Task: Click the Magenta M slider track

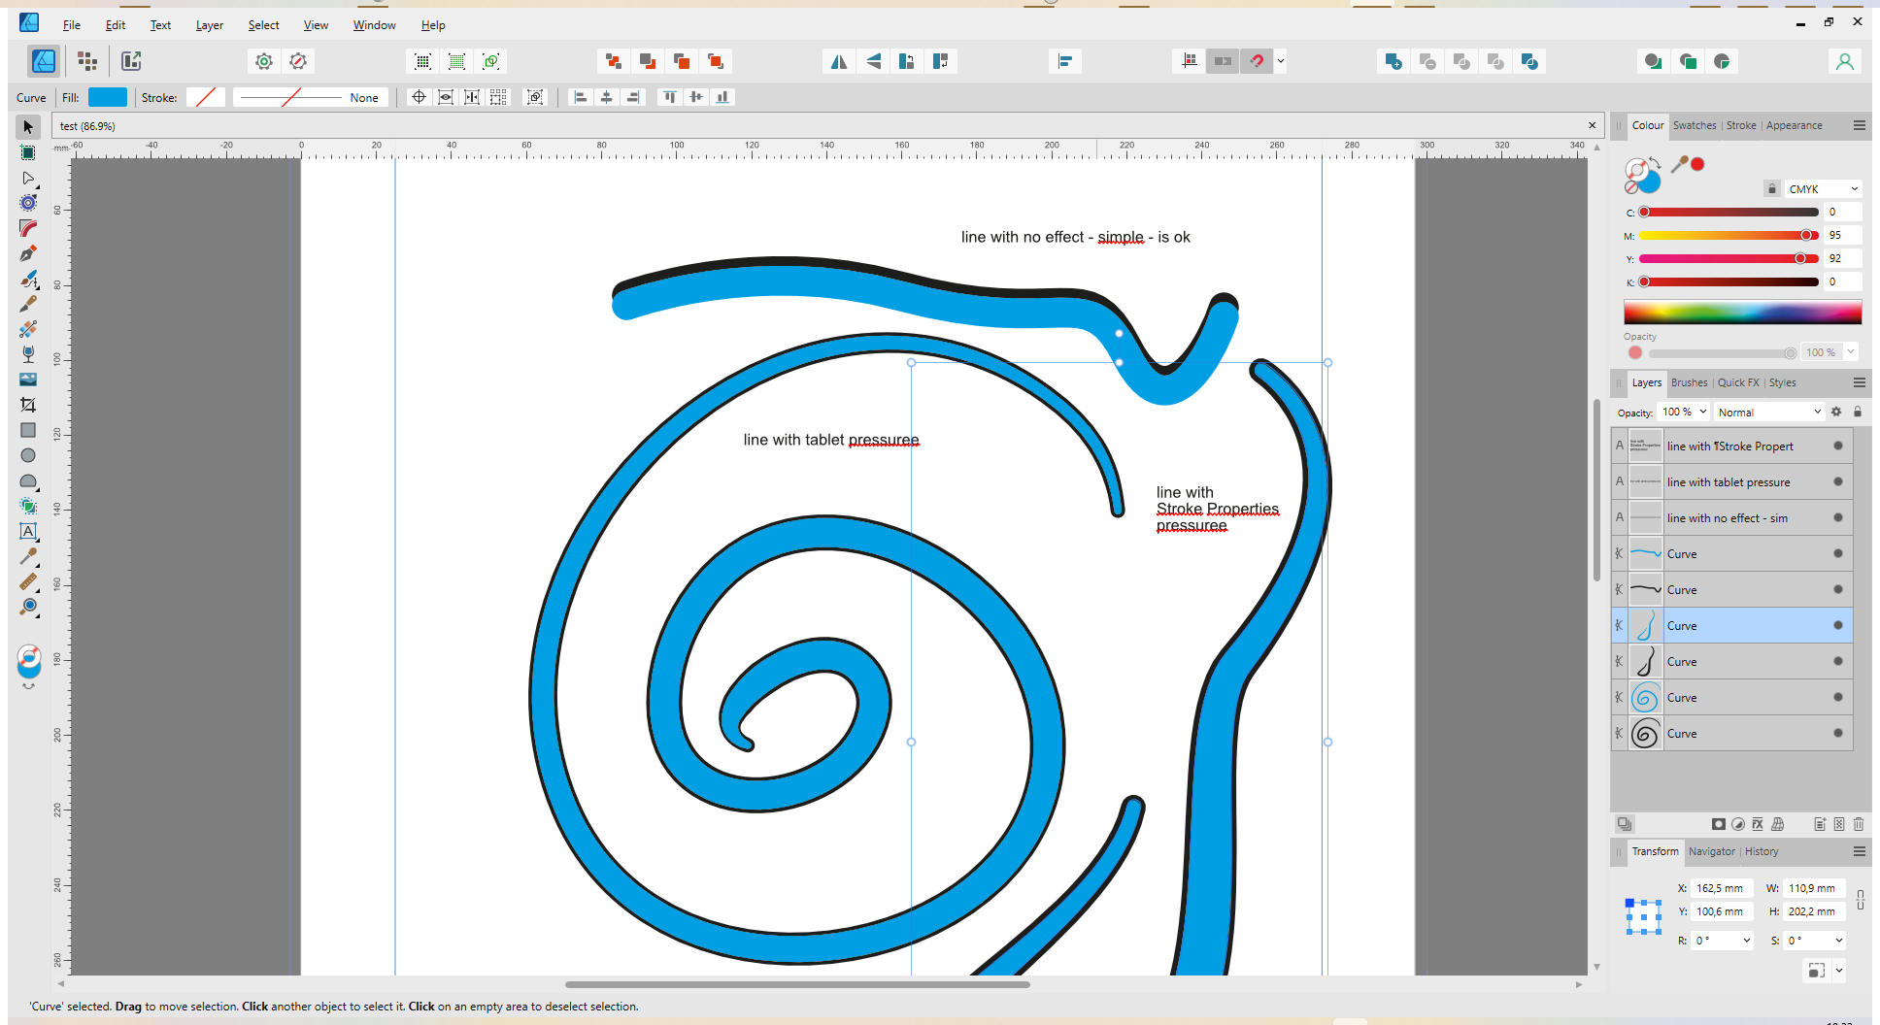Action: coord(1729,235)
